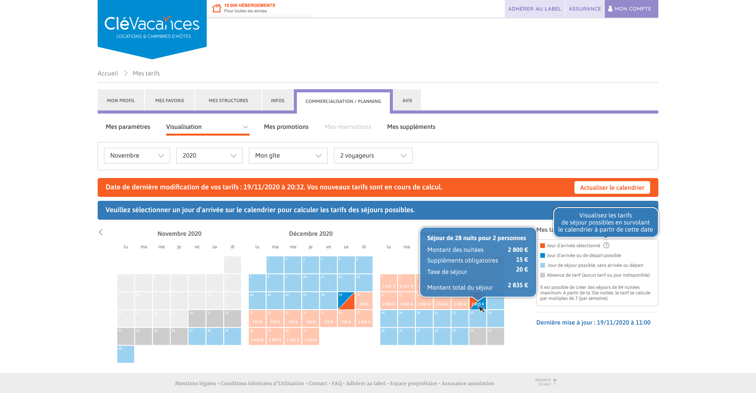The width and height of the screenshot is (756, 393).
Task: Select December 20 cell priced 735 €
Action: click(364, 301)
